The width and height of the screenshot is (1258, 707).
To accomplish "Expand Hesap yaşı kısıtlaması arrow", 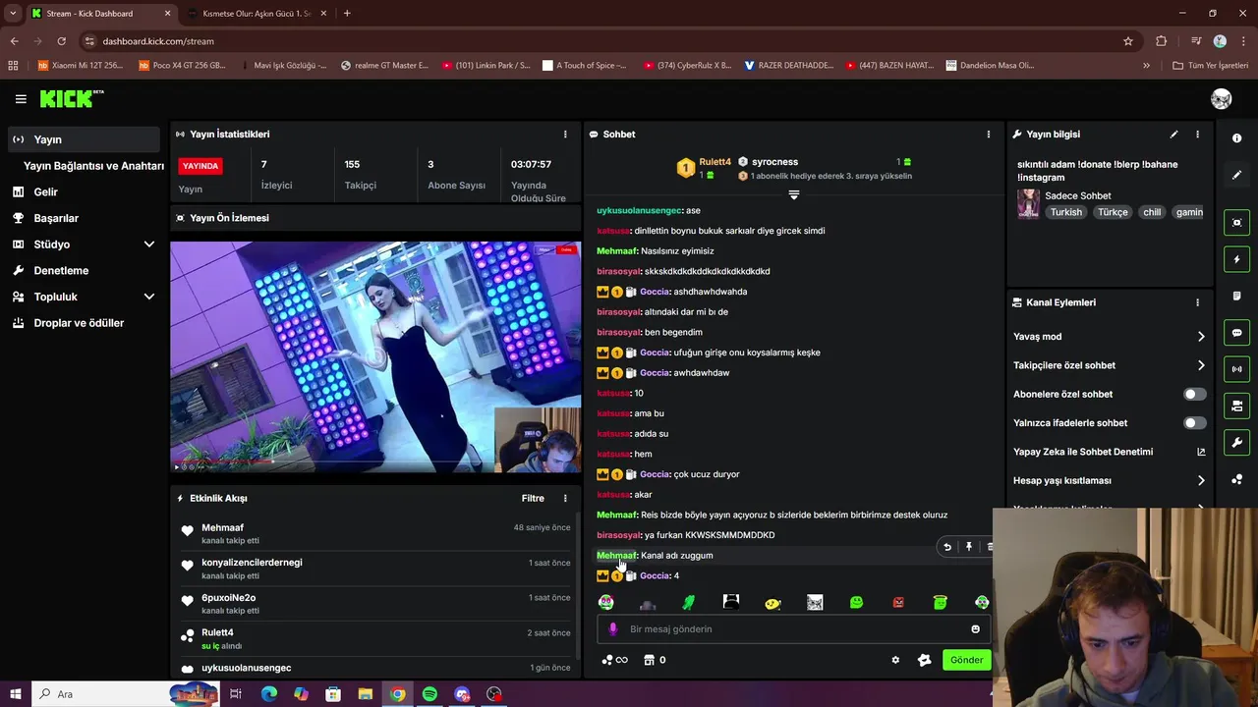I will [1201, 481].
